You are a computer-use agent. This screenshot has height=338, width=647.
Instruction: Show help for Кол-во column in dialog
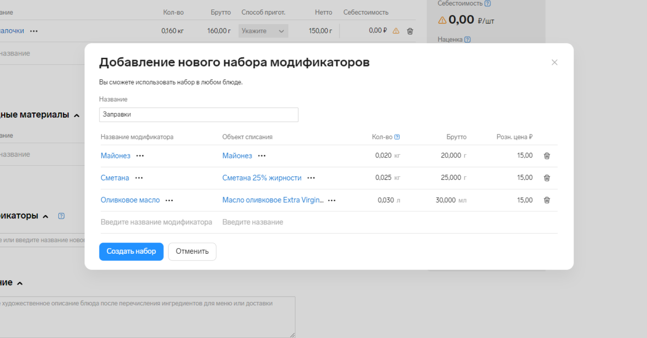tap(397, 137)
